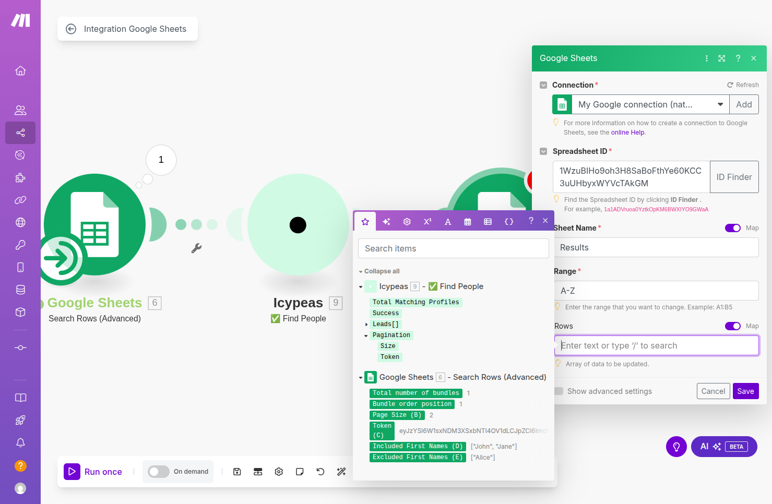Viewport: 772px width, 504px height.
Task: Toggle the Rows Map switch
Action: [733, 326]
